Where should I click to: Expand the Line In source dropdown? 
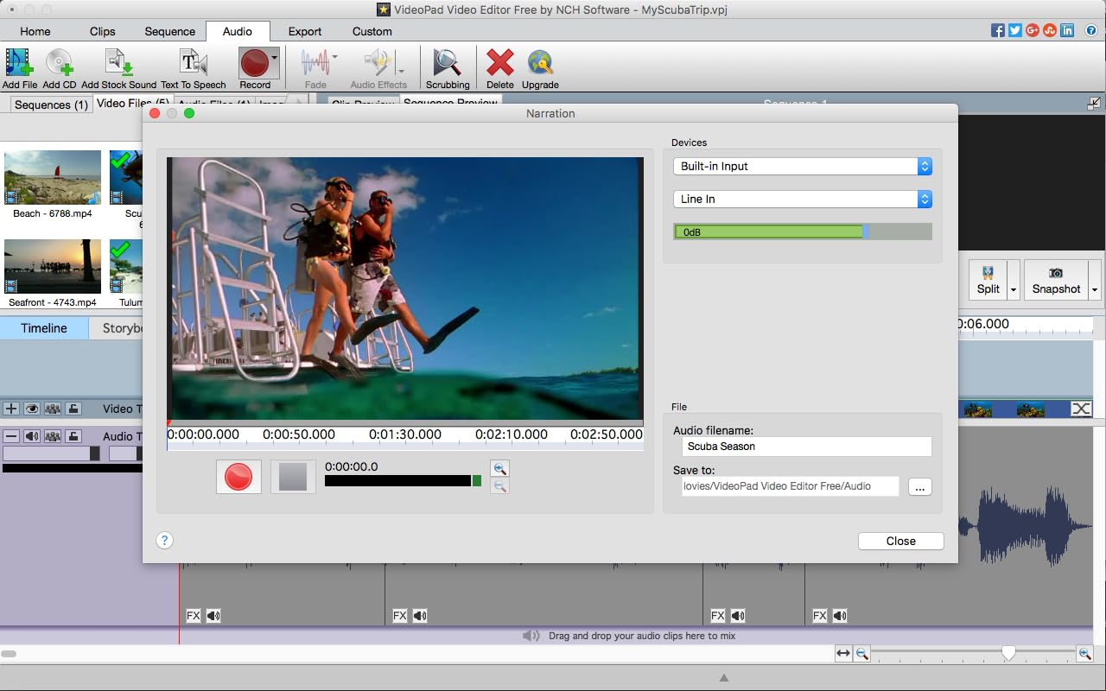(x=802, y=199)
